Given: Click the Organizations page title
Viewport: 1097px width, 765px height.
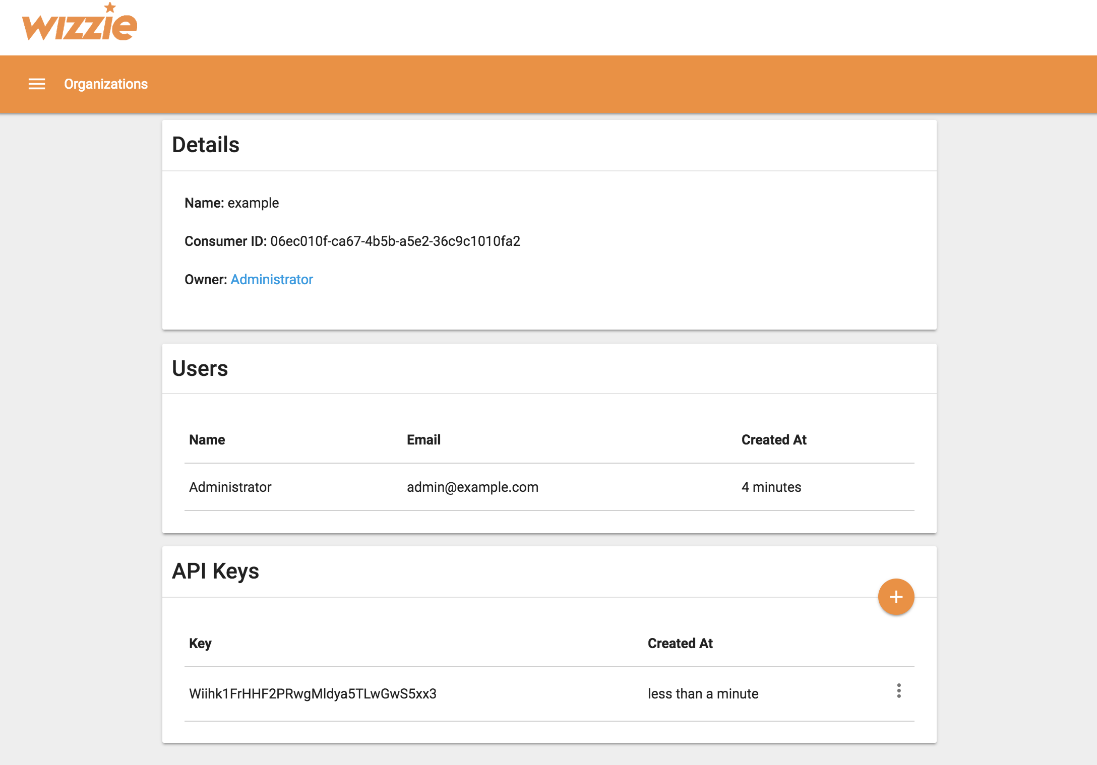Looking at the screenshot, I should (106, 84).
